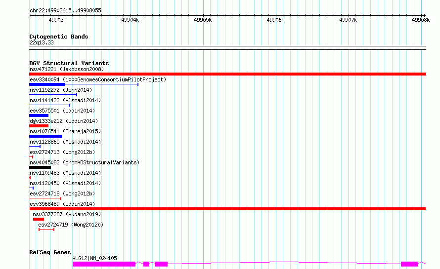
Task: Click the RefSeq Genes track title
Action: tap(50, 252)
